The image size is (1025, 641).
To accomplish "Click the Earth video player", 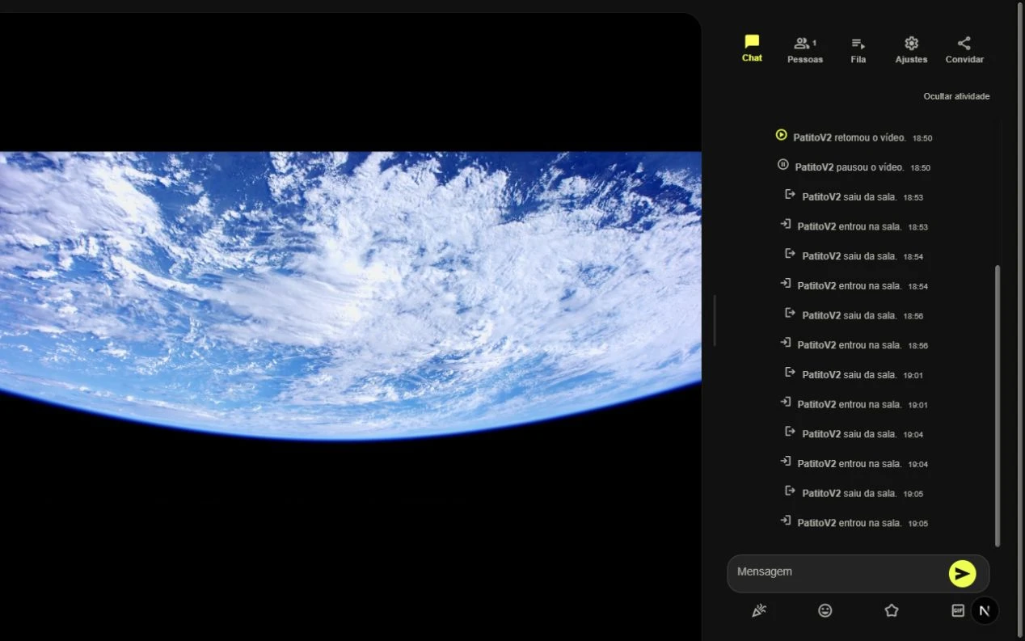I will click(x=350, y=296).
